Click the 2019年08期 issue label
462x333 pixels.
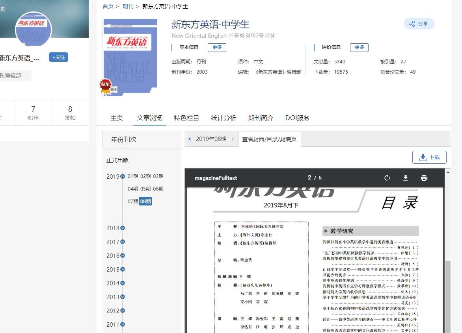pos(211,139)
